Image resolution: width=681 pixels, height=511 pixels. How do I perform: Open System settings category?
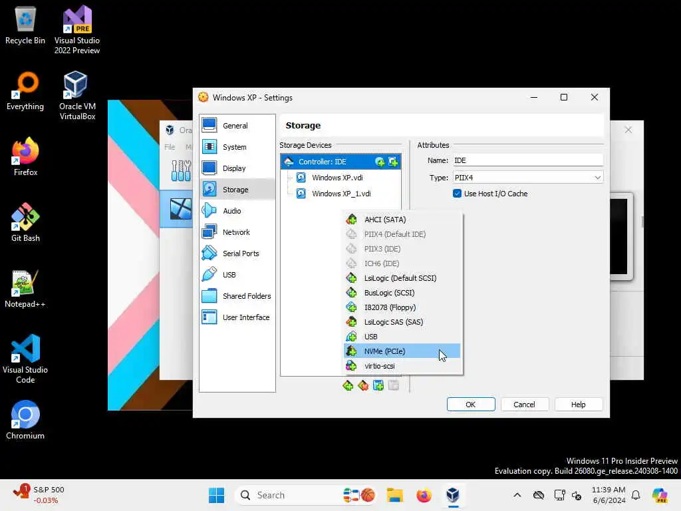[237, 147]
